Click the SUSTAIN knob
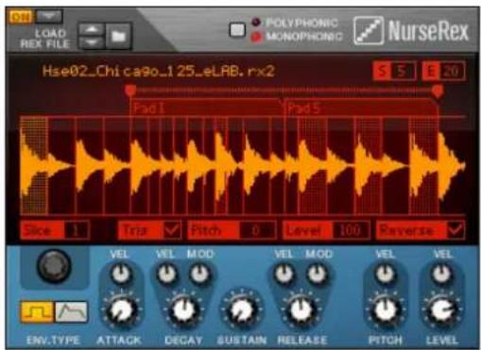Image resolution: width=481 pixels, height=350 pixels. click(x=241, y=310)
